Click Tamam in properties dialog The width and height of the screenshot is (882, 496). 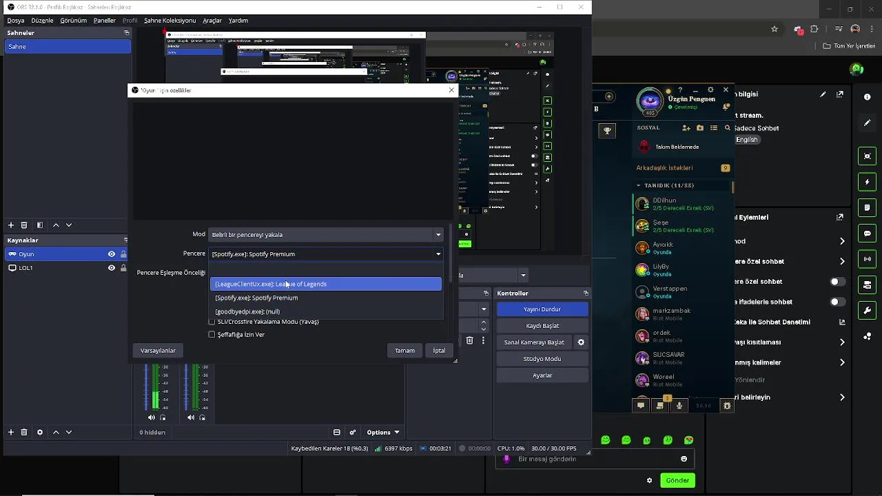(x=404, y=351)
